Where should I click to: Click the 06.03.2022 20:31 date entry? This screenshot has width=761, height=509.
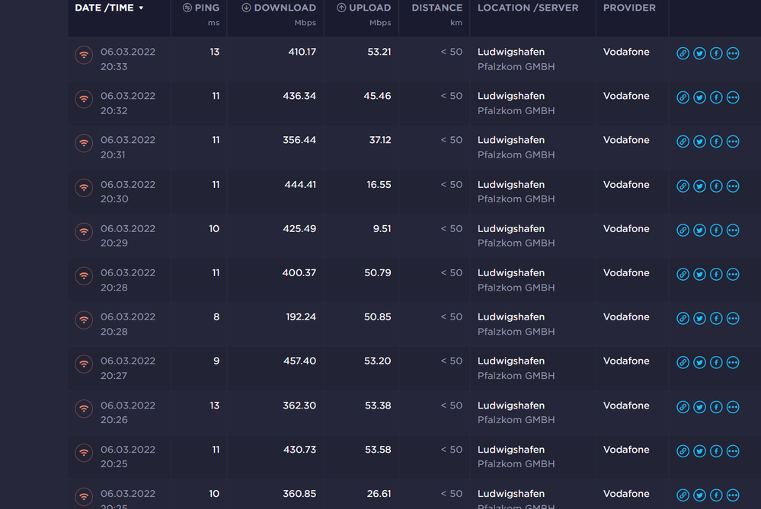coord(128,148)
